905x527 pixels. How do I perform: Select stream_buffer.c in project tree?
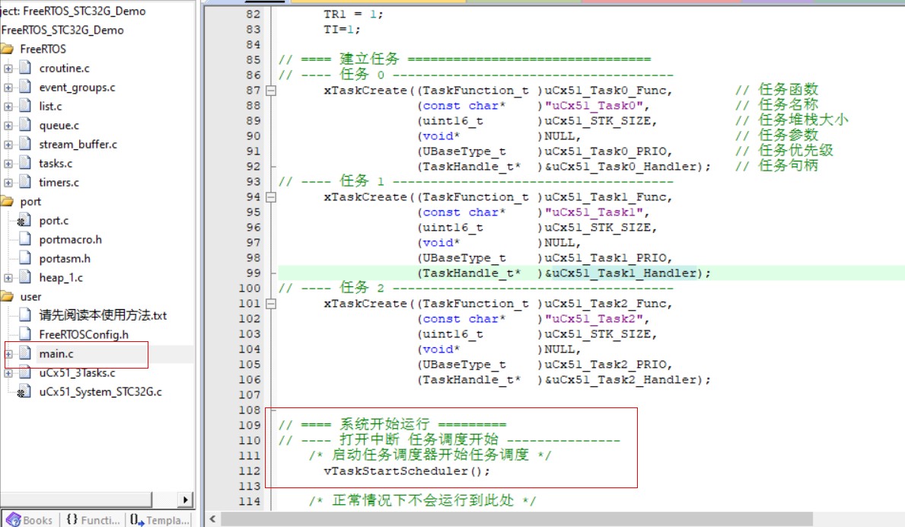[x=78, y=144]
